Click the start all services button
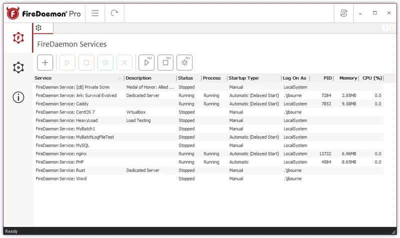 146,62
